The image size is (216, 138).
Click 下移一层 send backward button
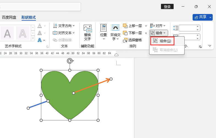133,33
